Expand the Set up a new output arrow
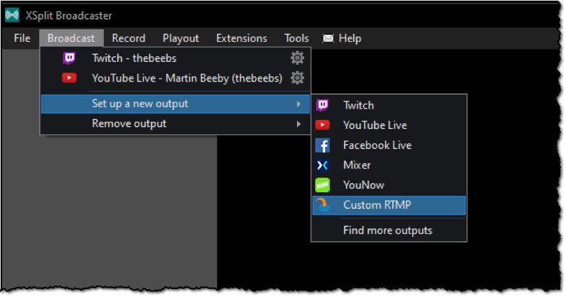Viewport: 565px width, 296px height. click(299, 104)
